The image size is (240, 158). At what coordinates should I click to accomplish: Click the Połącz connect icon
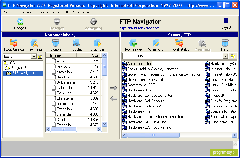point(20,22)
